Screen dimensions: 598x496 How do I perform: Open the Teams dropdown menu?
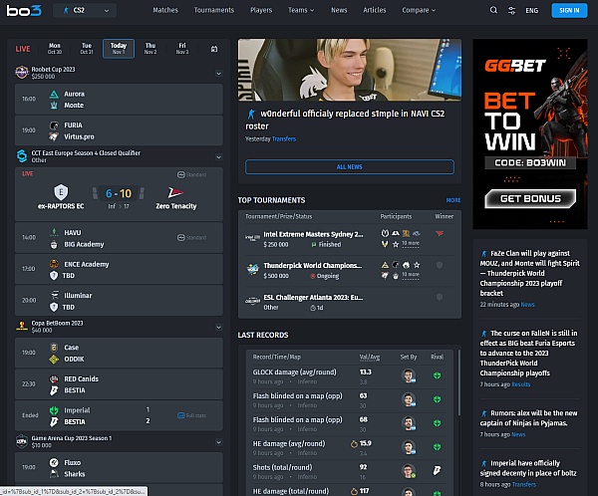click(301, 10)
